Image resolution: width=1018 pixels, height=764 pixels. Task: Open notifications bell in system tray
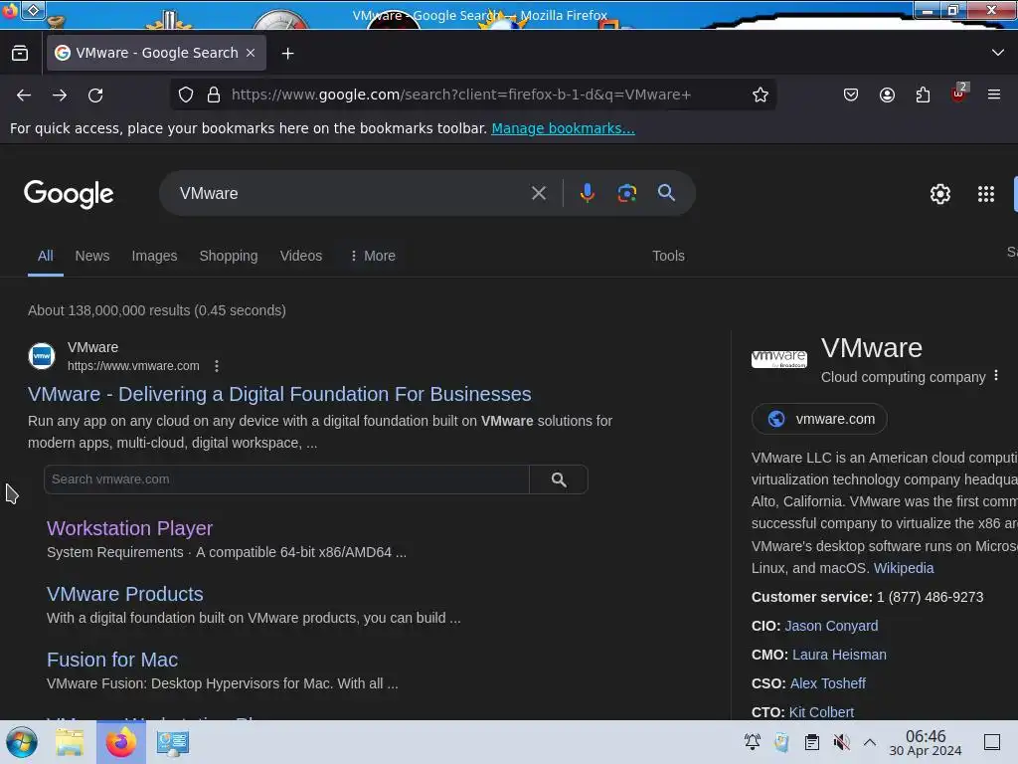coord(753,742)
